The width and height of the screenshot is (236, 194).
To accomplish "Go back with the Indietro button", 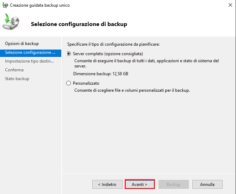I will click(107, 184).
